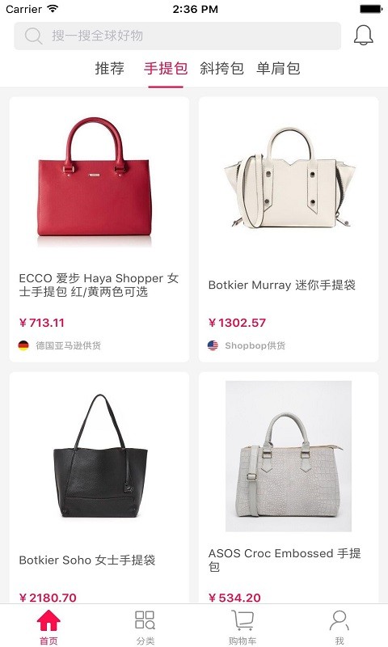The image size is (388, 647).
Task: Tap the German flag supplier icon
Action: click(23, 345)
